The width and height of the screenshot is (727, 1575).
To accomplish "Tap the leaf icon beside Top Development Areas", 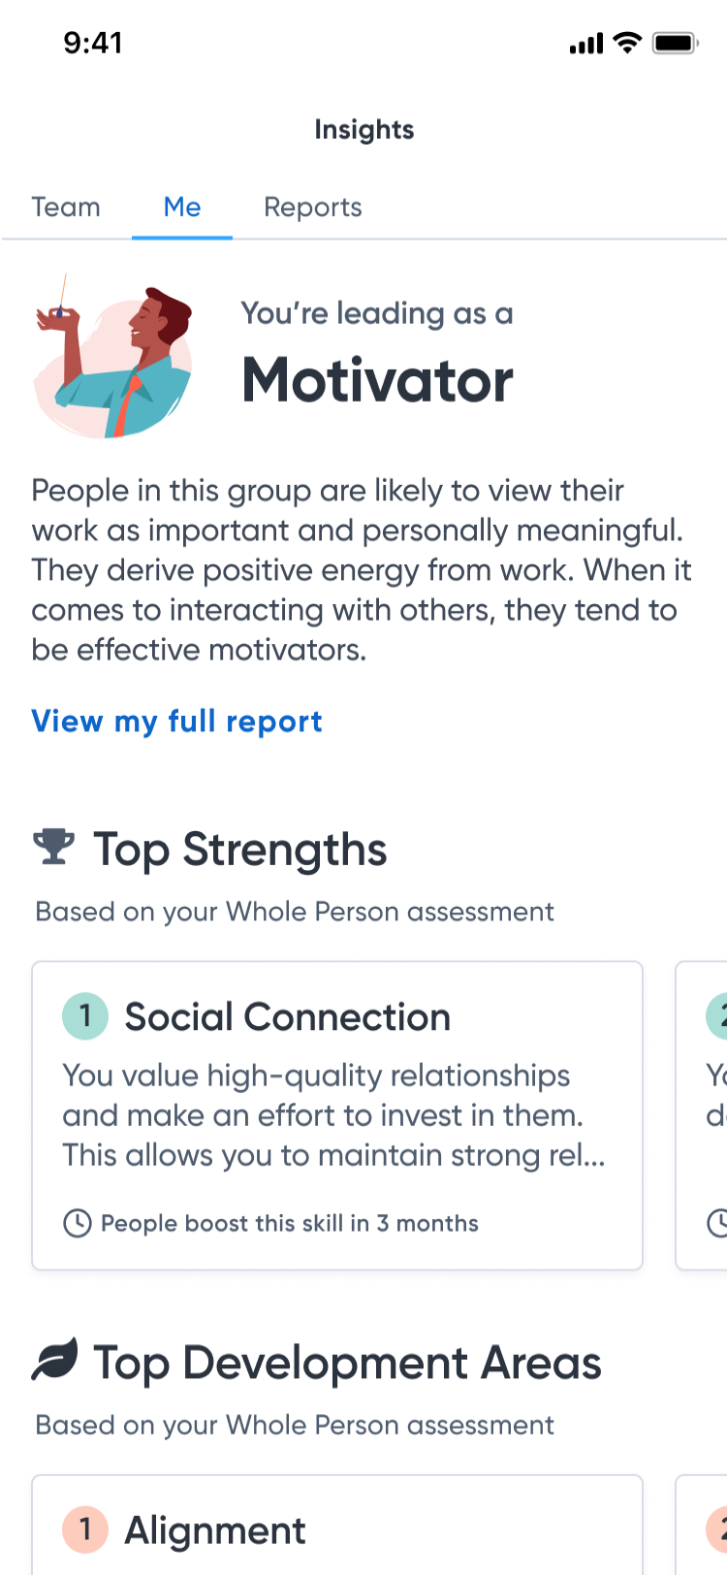I will pyautogui.click(x=54, y=1360).
